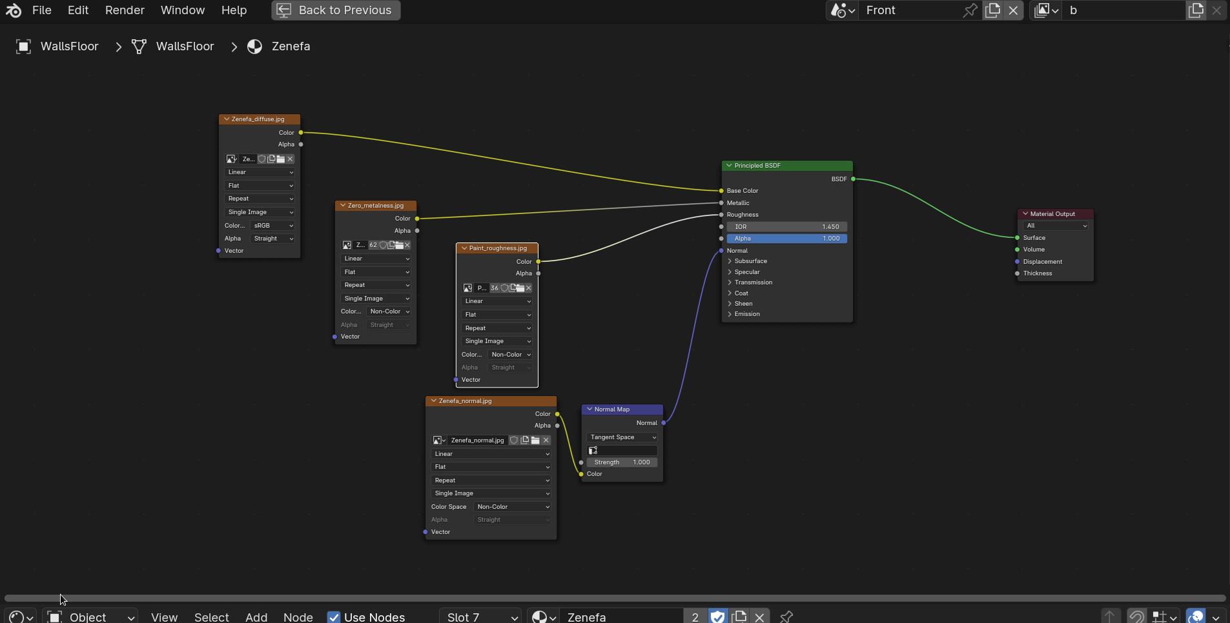Viewport: 1230px width, 623px height.
Task: Open the view layer browse icon
Action: click(x=1046, y=10)
